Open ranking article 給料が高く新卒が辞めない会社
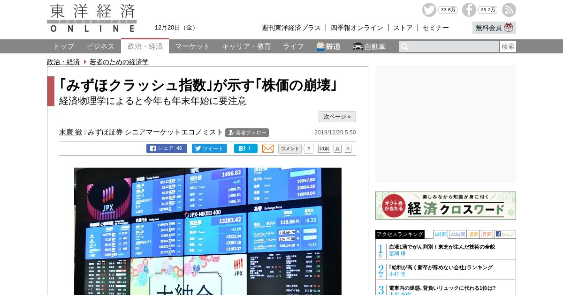The height and width of the screenshot is (295, 563). click(441, 267)
